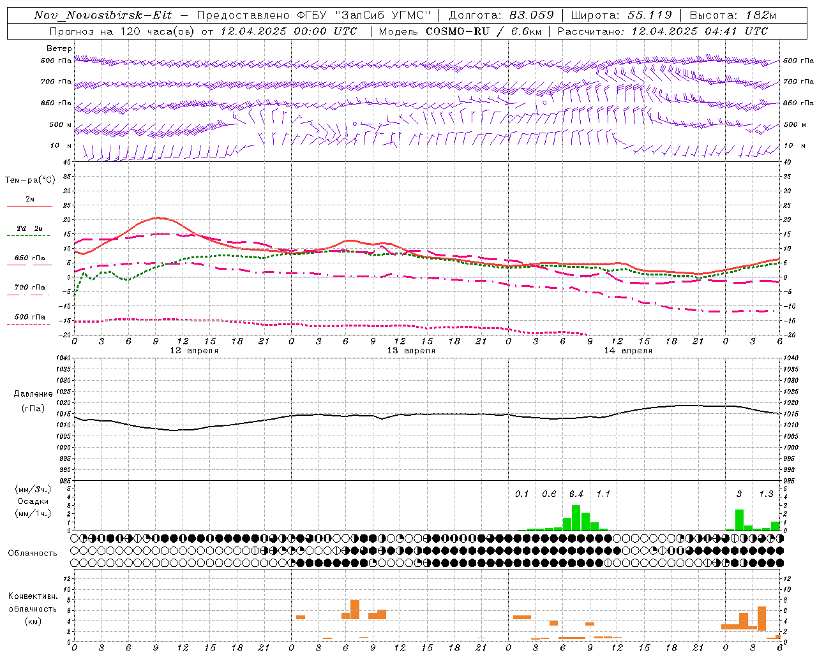Screen dimensions: 817x653
Task: Click the Облачность row label
Action: click(x=33, y=553)
